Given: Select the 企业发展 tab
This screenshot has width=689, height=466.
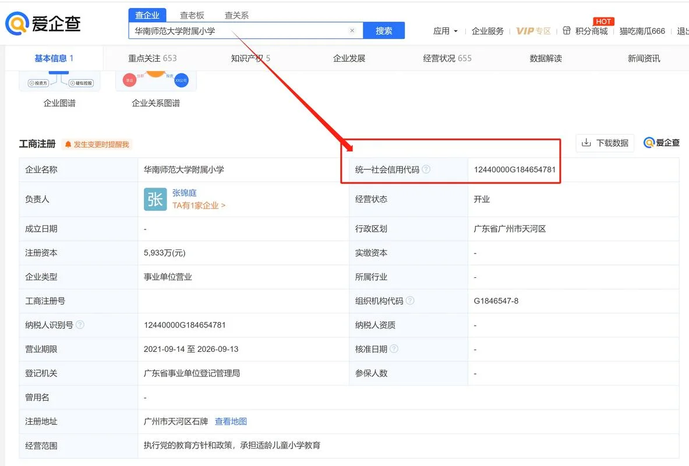Looking at the screenshot, I should tap(349, 58).
